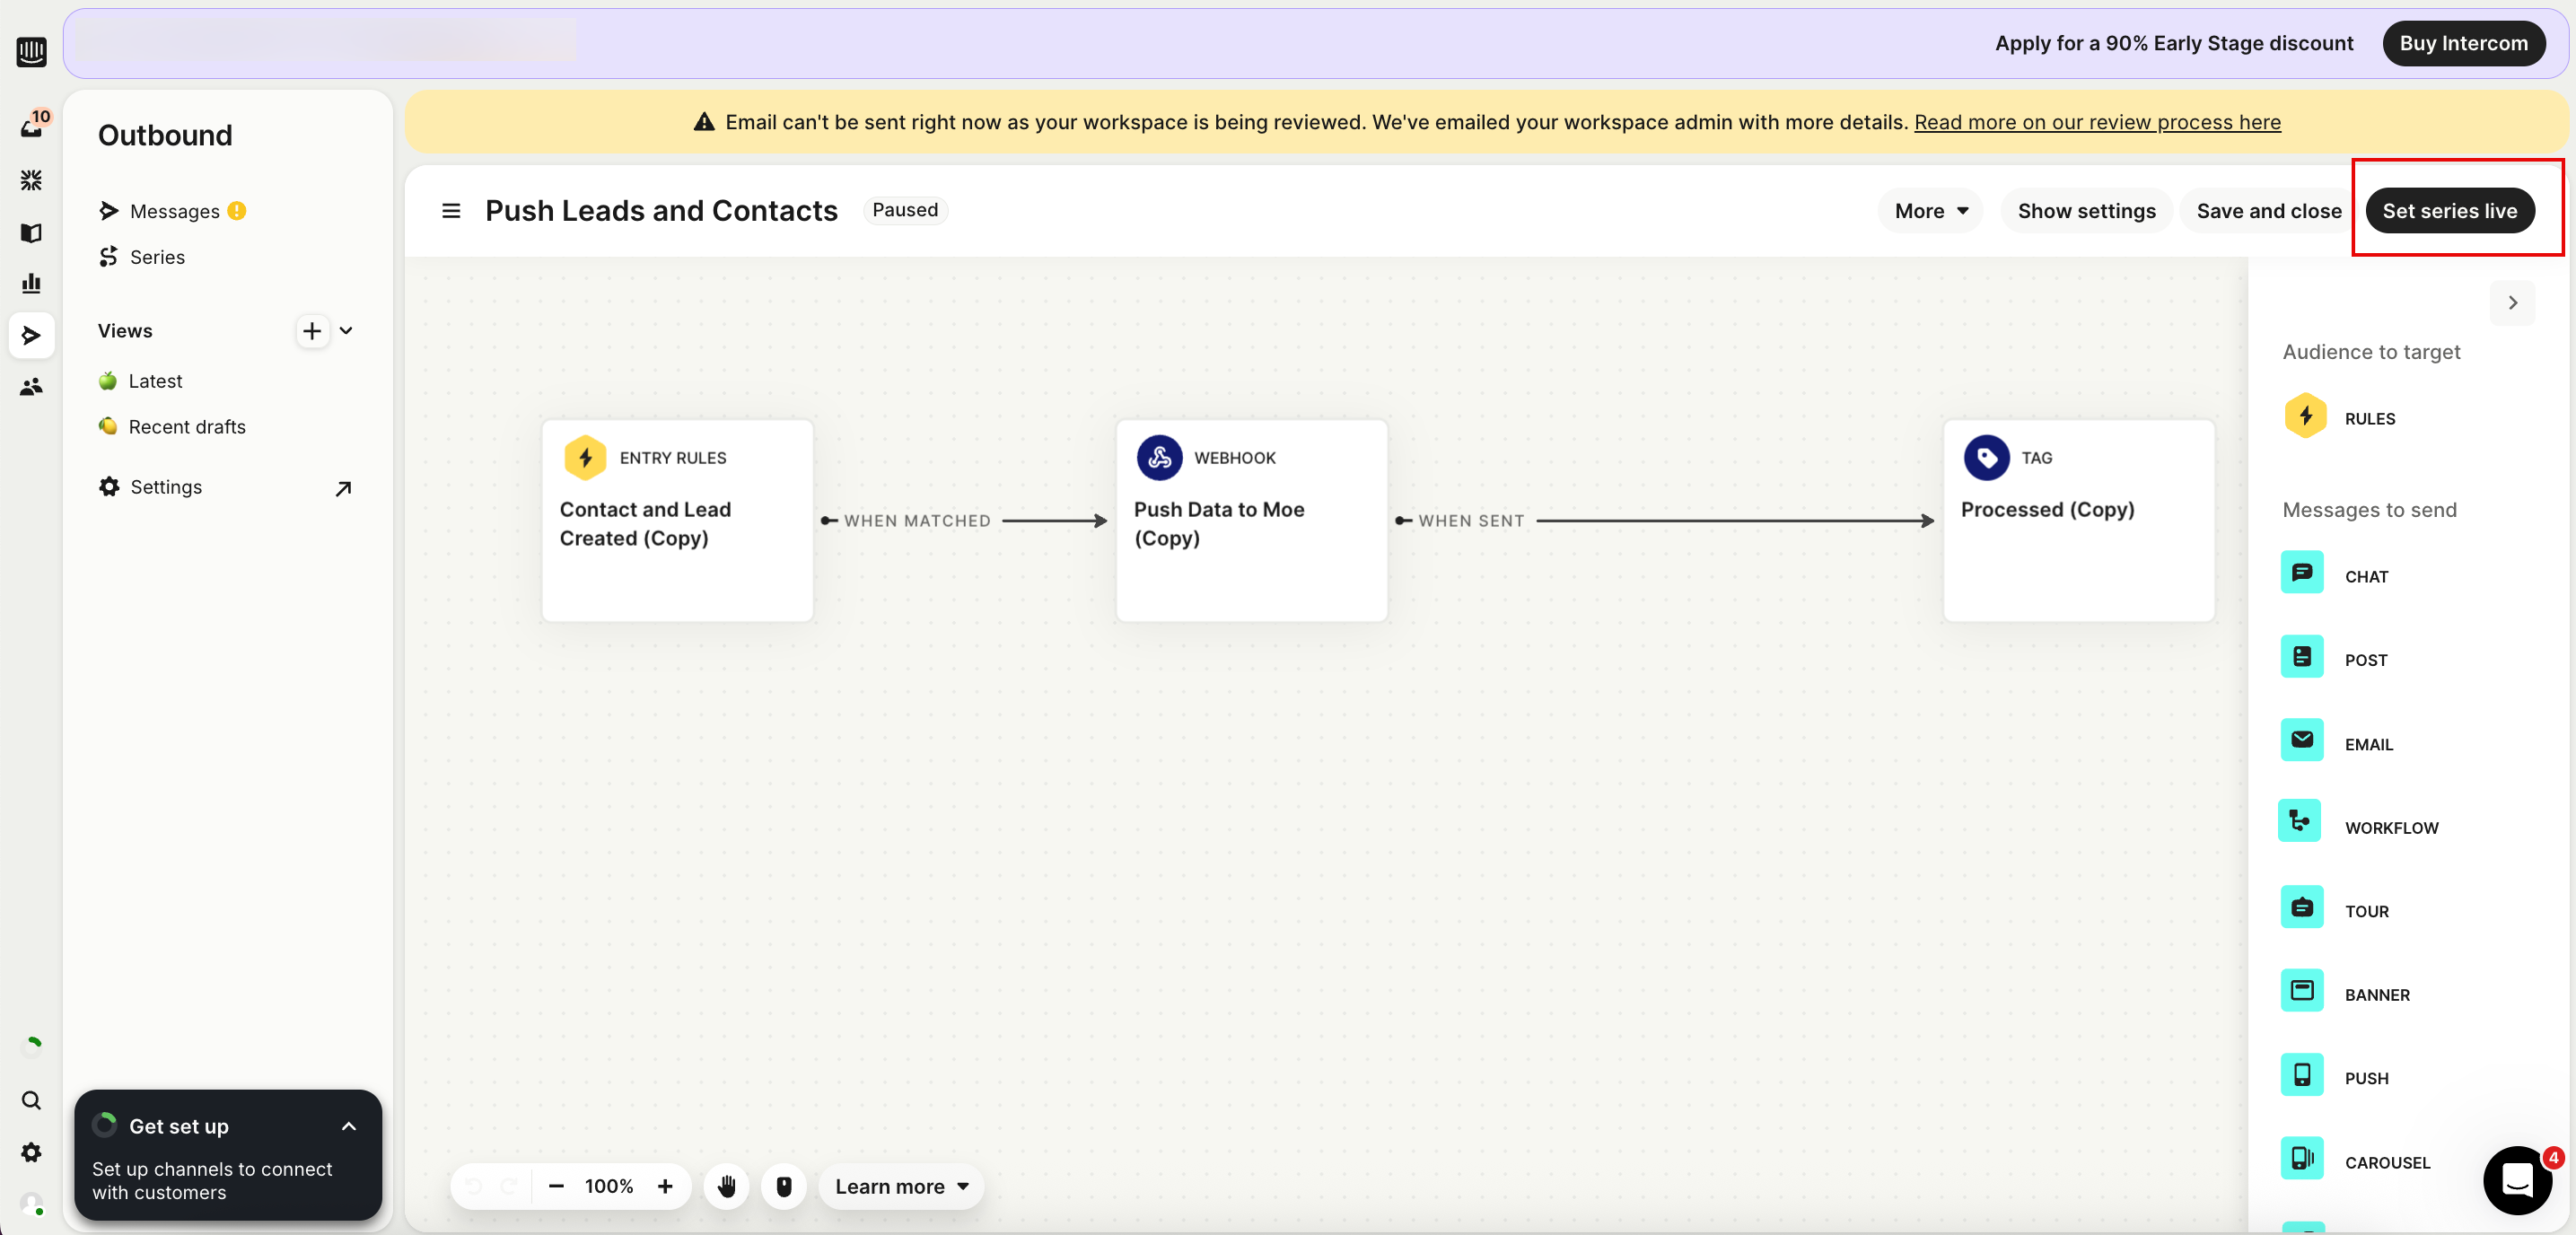Click the Banner block icon
Screen dimensions: 2576x1235
(x=2302, y=991)
